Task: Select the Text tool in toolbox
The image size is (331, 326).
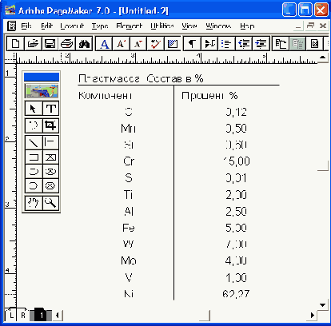Action: pyautogui.click(x=50, y=109)
